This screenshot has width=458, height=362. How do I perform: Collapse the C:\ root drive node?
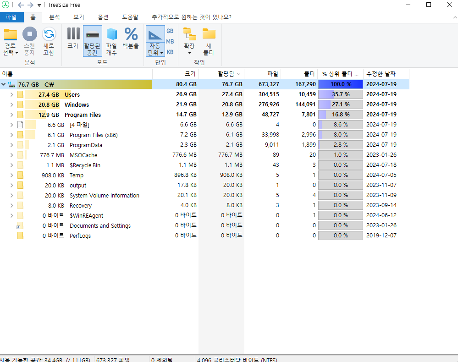tap(4, 84)
